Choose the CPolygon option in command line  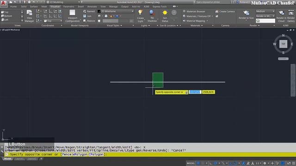pyautogui.click(x=96, y=154)
